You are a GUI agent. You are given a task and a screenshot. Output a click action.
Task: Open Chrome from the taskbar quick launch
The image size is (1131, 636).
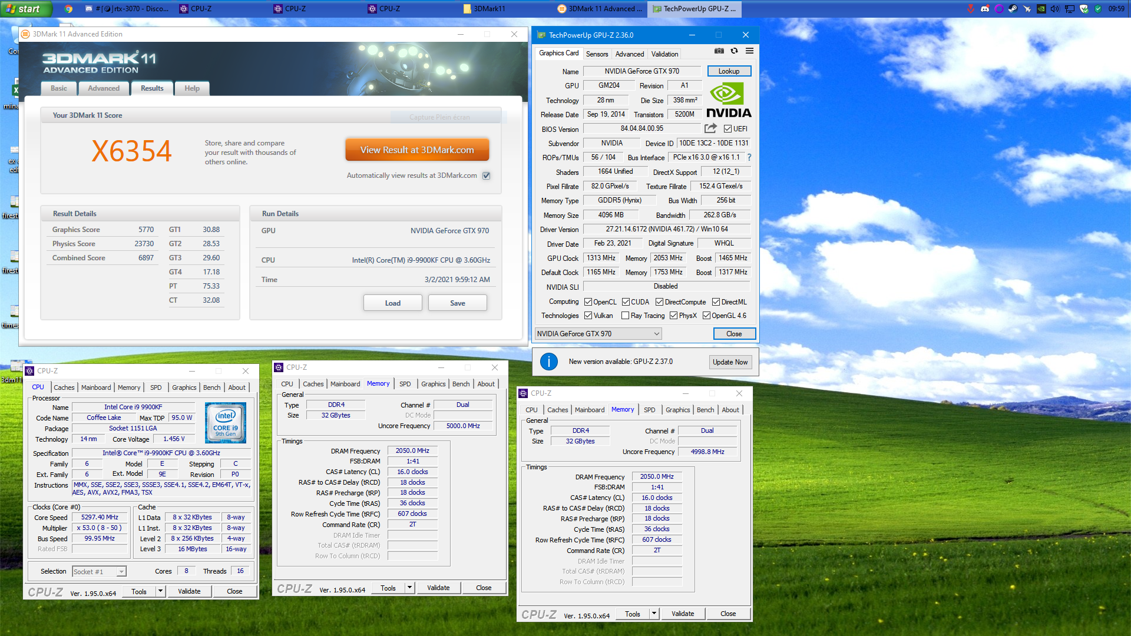pos(68,9)
